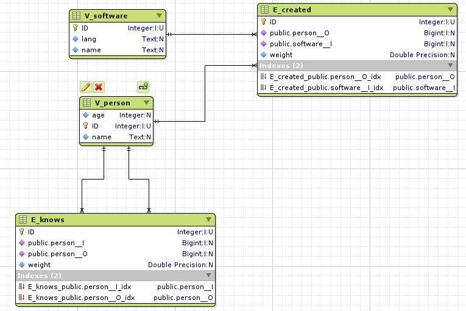This screenshot has height=311, width=466.
Task: Click the pencil edit icon above V_person
Action: click(86, 87)
